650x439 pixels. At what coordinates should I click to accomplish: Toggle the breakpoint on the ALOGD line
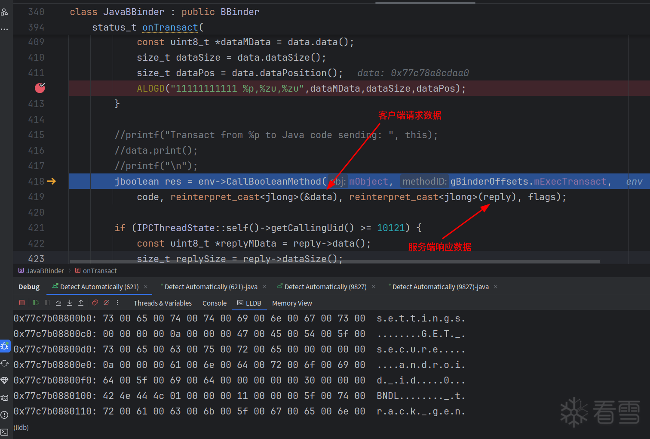(40, 88)
